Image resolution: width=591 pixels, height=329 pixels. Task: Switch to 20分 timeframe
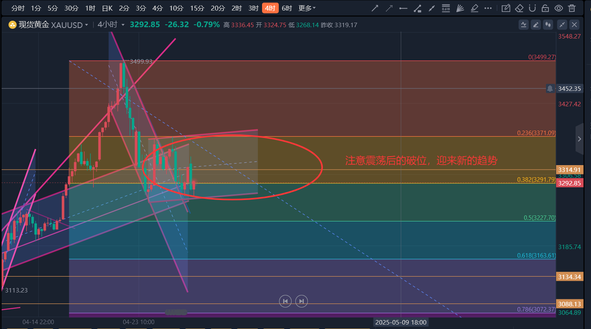218,8
